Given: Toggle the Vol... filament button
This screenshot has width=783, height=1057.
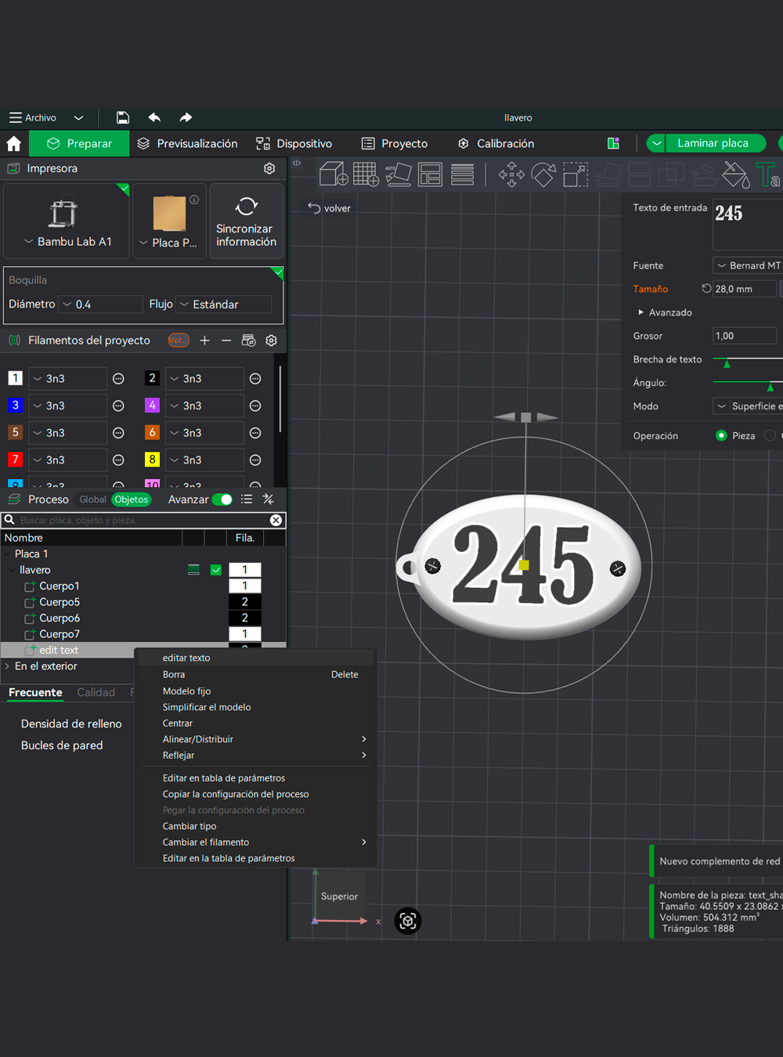Looking at the screenshot, I should click(x=179, y=341).
